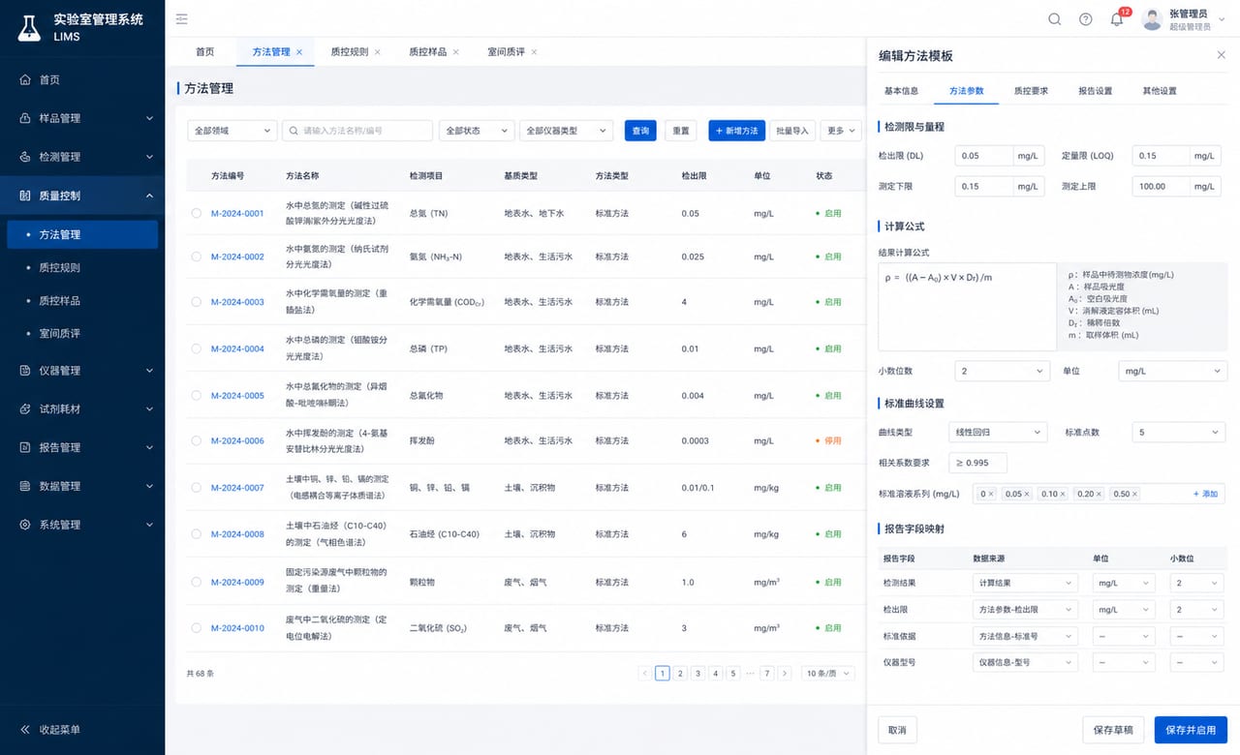Close the 质控样品 tab with its X
The height and width of the screenshot is (755, 1240).
tap(456, 52)
